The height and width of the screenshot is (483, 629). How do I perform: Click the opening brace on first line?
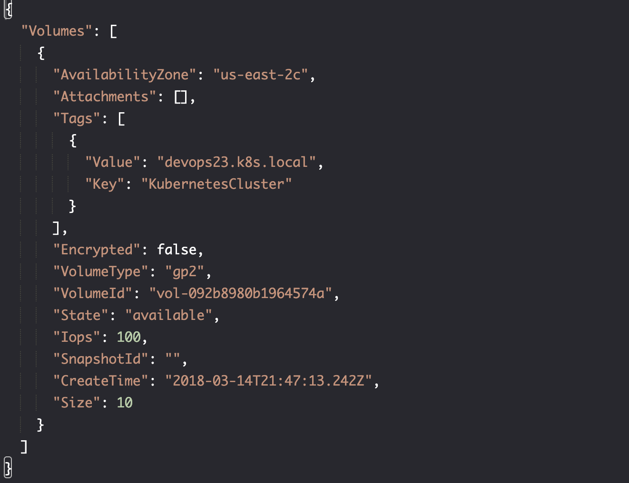(8, 9)
